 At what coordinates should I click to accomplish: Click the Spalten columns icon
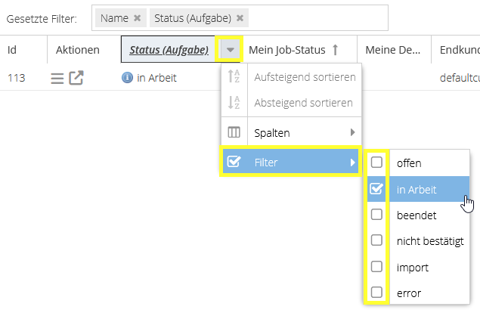234,132
